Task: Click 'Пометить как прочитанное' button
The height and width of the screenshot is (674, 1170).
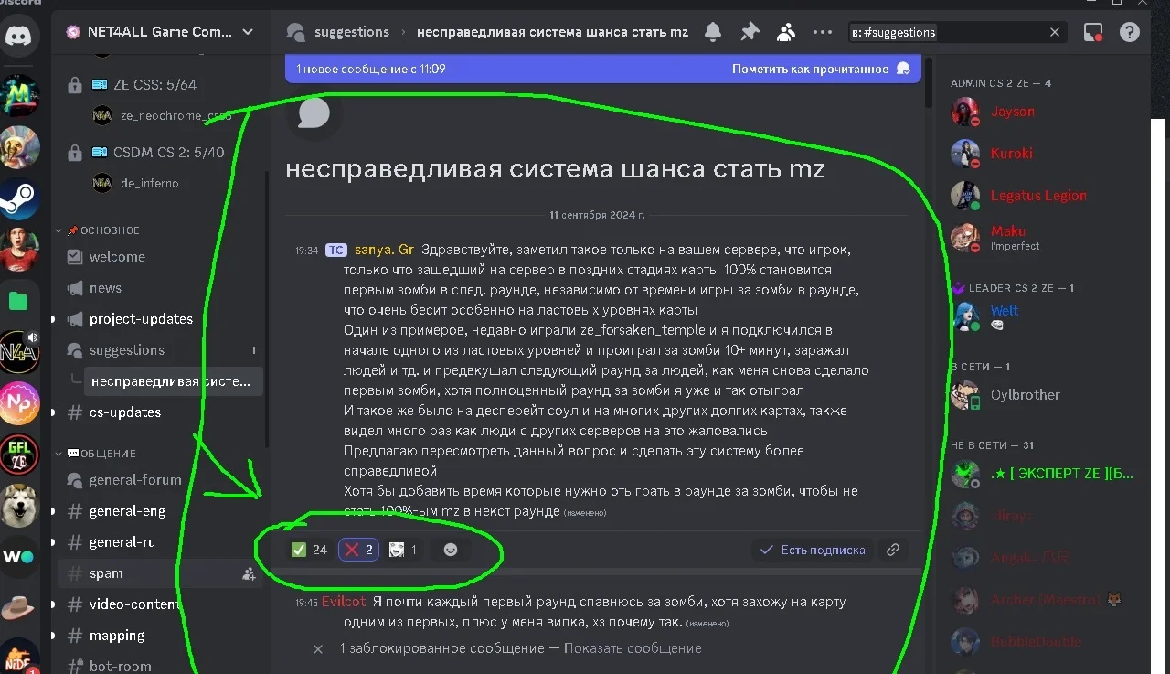Action: click(821, 69)
